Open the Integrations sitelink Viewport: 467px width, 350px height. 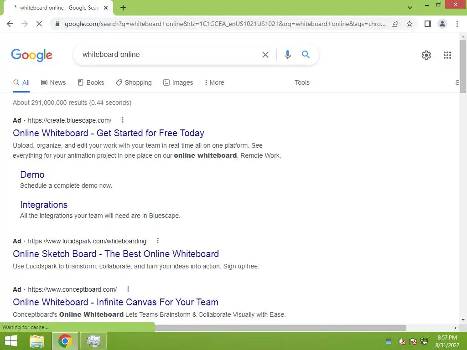(44, 205)
